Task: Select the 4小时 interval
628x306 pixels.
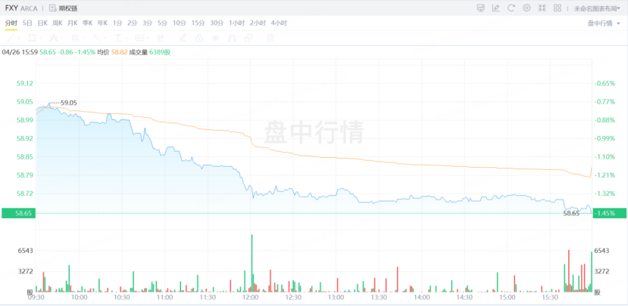Action: (x=279, y=23)
